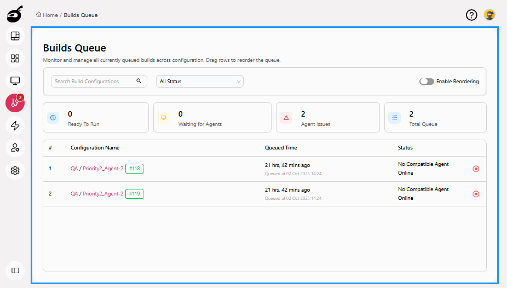Click the app logo in sidebar
The height and width of the screenshot is (288, 507).
[15, 14]
